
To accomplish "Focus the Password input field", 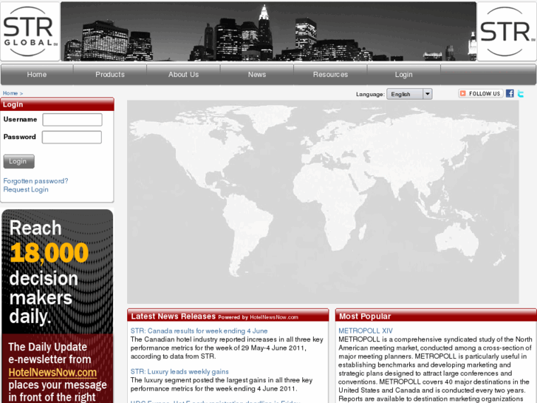I will point(72,138).
